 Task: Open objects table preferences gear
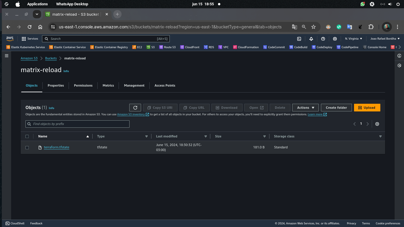(x=377, y=124)
